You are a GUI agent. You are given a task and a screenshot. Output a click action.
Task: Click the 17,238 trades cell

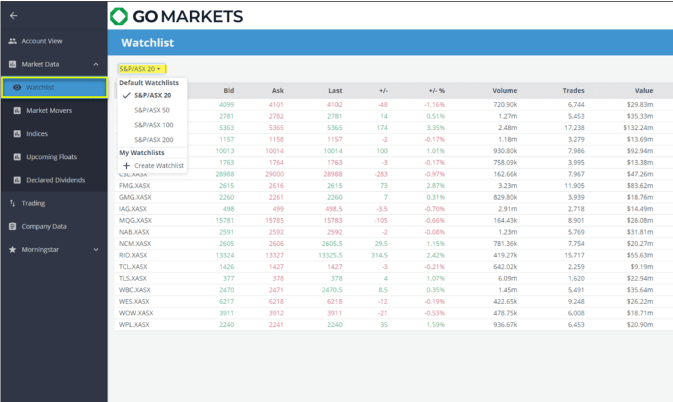(x=574, y=128)
